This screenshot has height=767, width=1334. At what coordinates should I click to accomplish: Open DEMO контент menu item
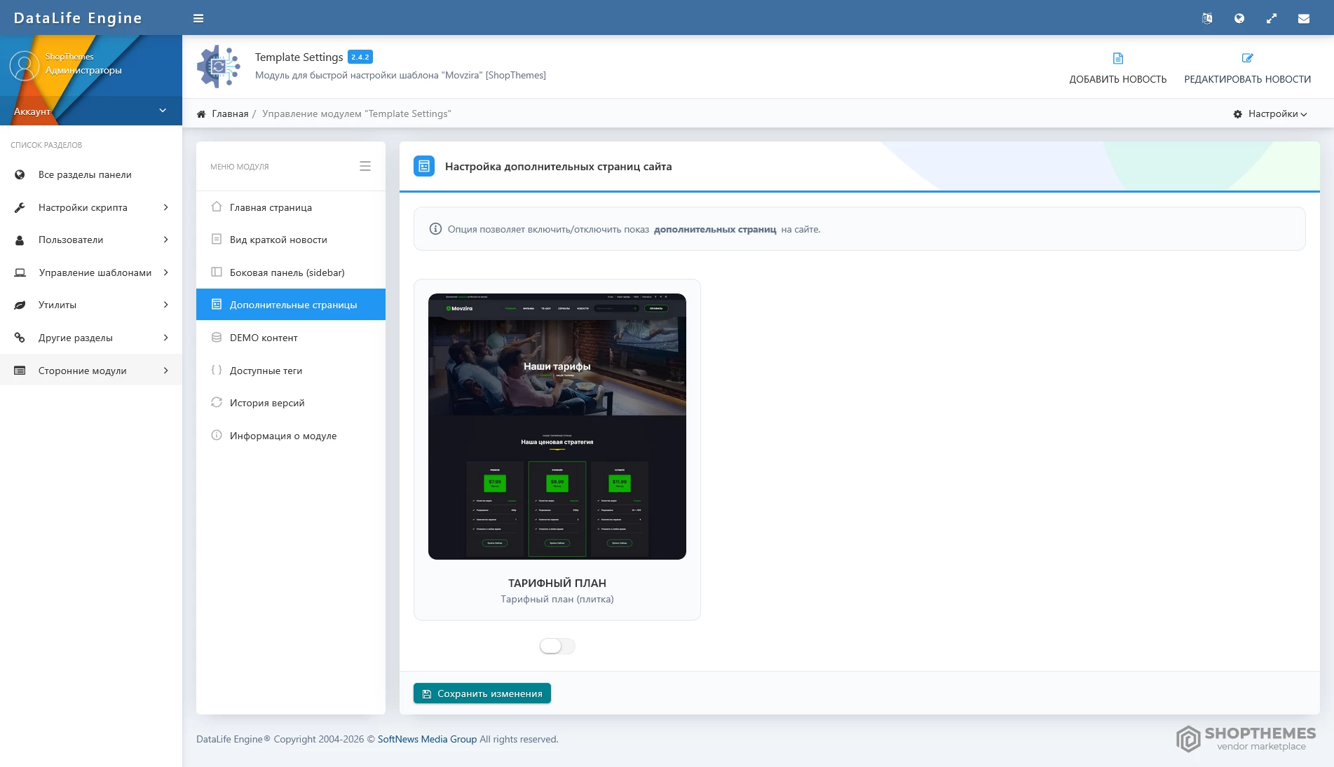point(264,338)
